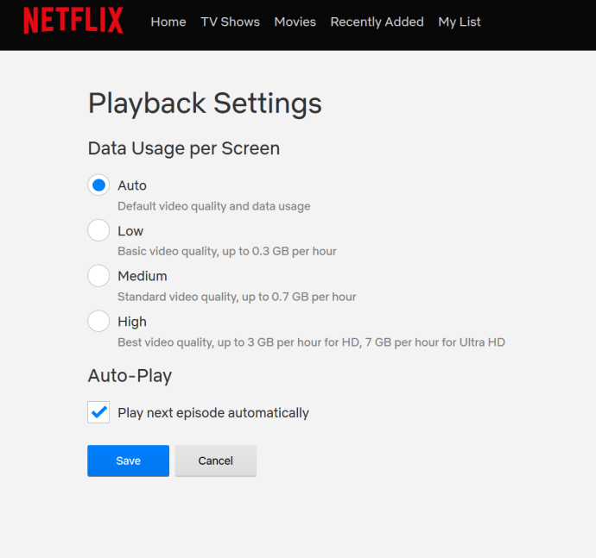Image resolution: width=596 pixels, height=558 pixels.
Task: Select the Auto data usage radio button
Action: tap(98, 185)
